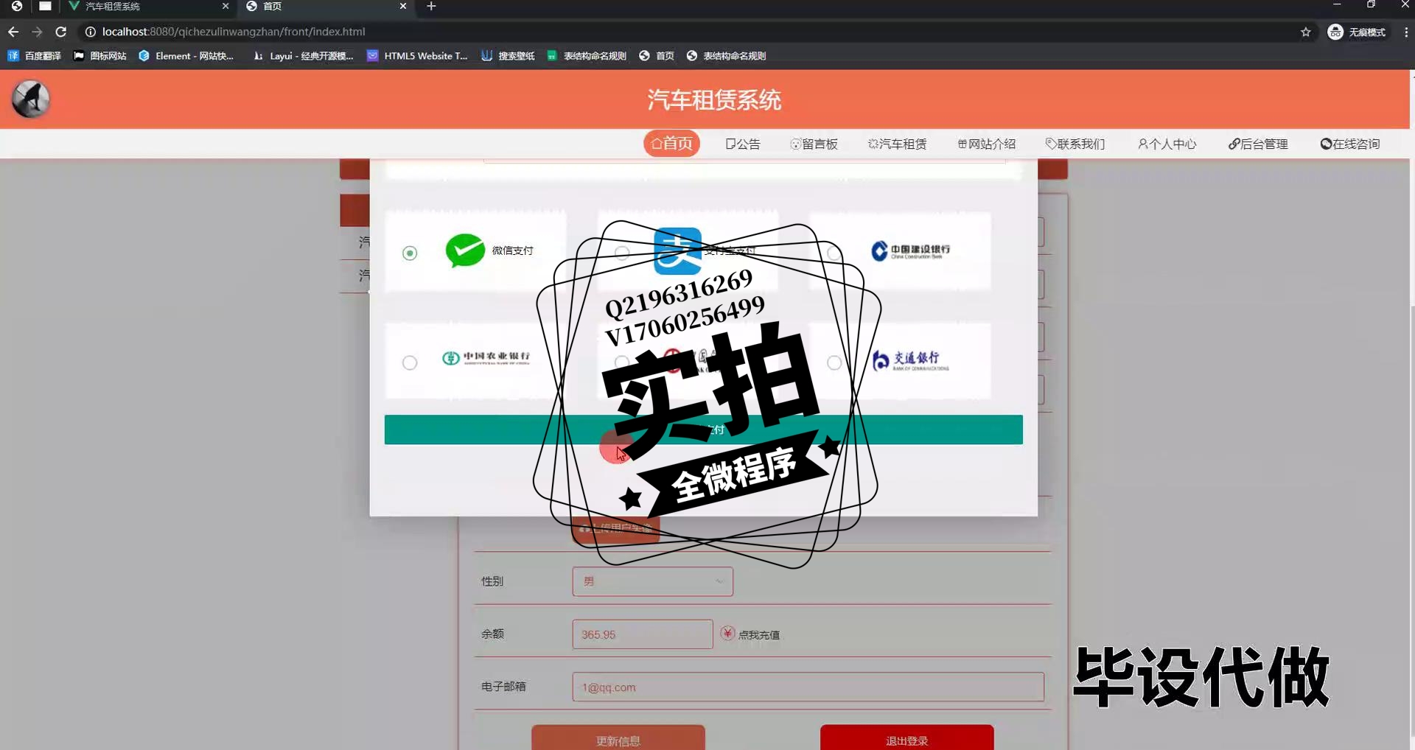
Task: Open the Chrome three-dot menu
Action: 1405,32
